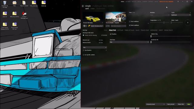The height and width of the screenshot is (109, 194).
Task: Go back with the circular arrow button
Action: pyautogui.click(x=83, y=6)
